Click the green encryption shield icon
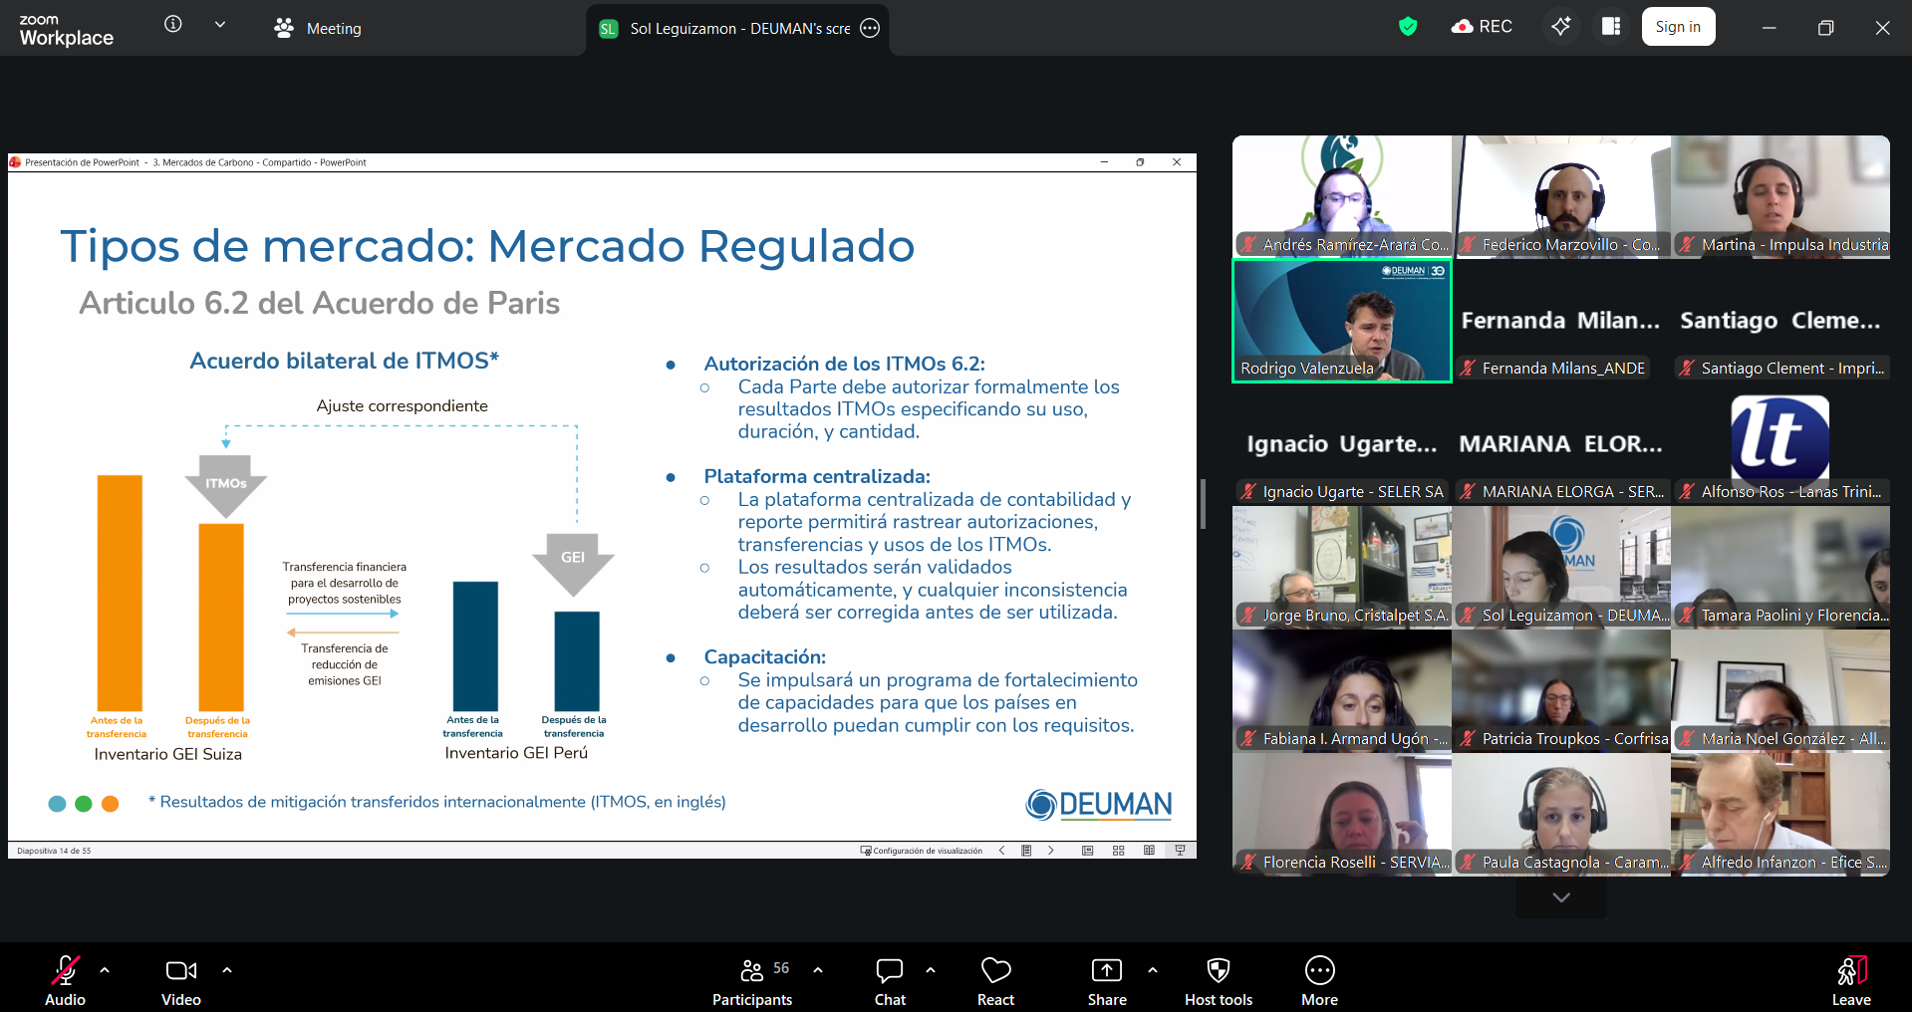Viewport: 1912px width, 1012px height. pos(1407,27)
